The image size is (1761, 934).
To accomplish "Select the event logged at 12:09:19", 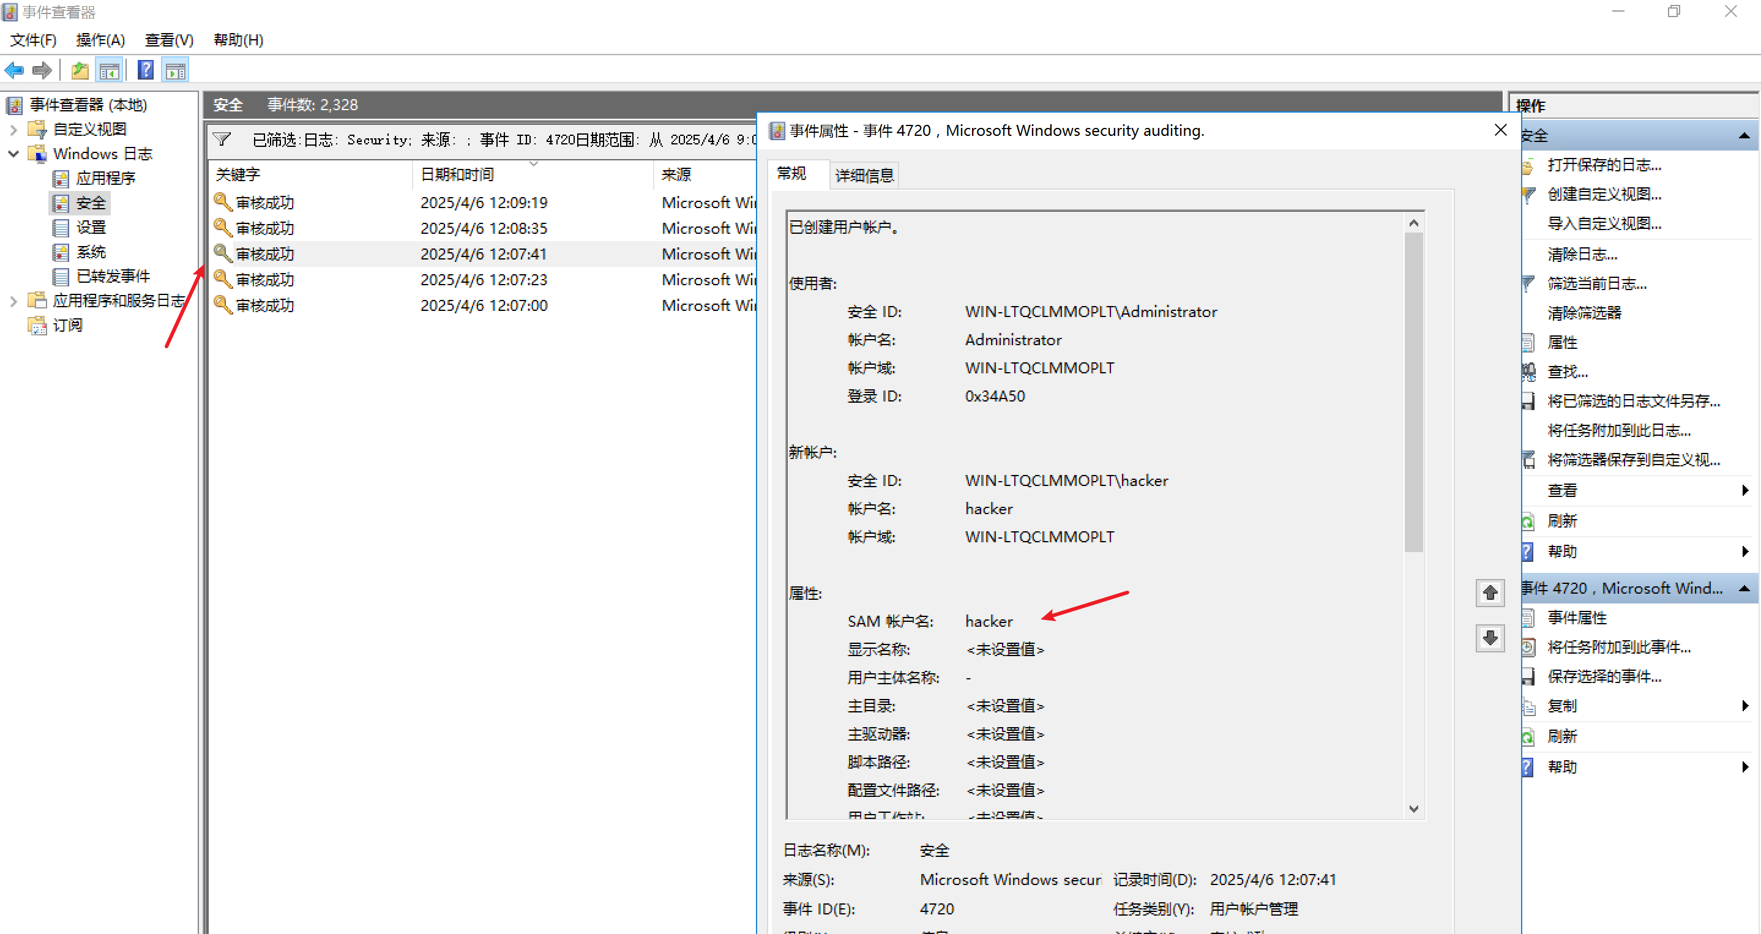I will coord(482,203).
